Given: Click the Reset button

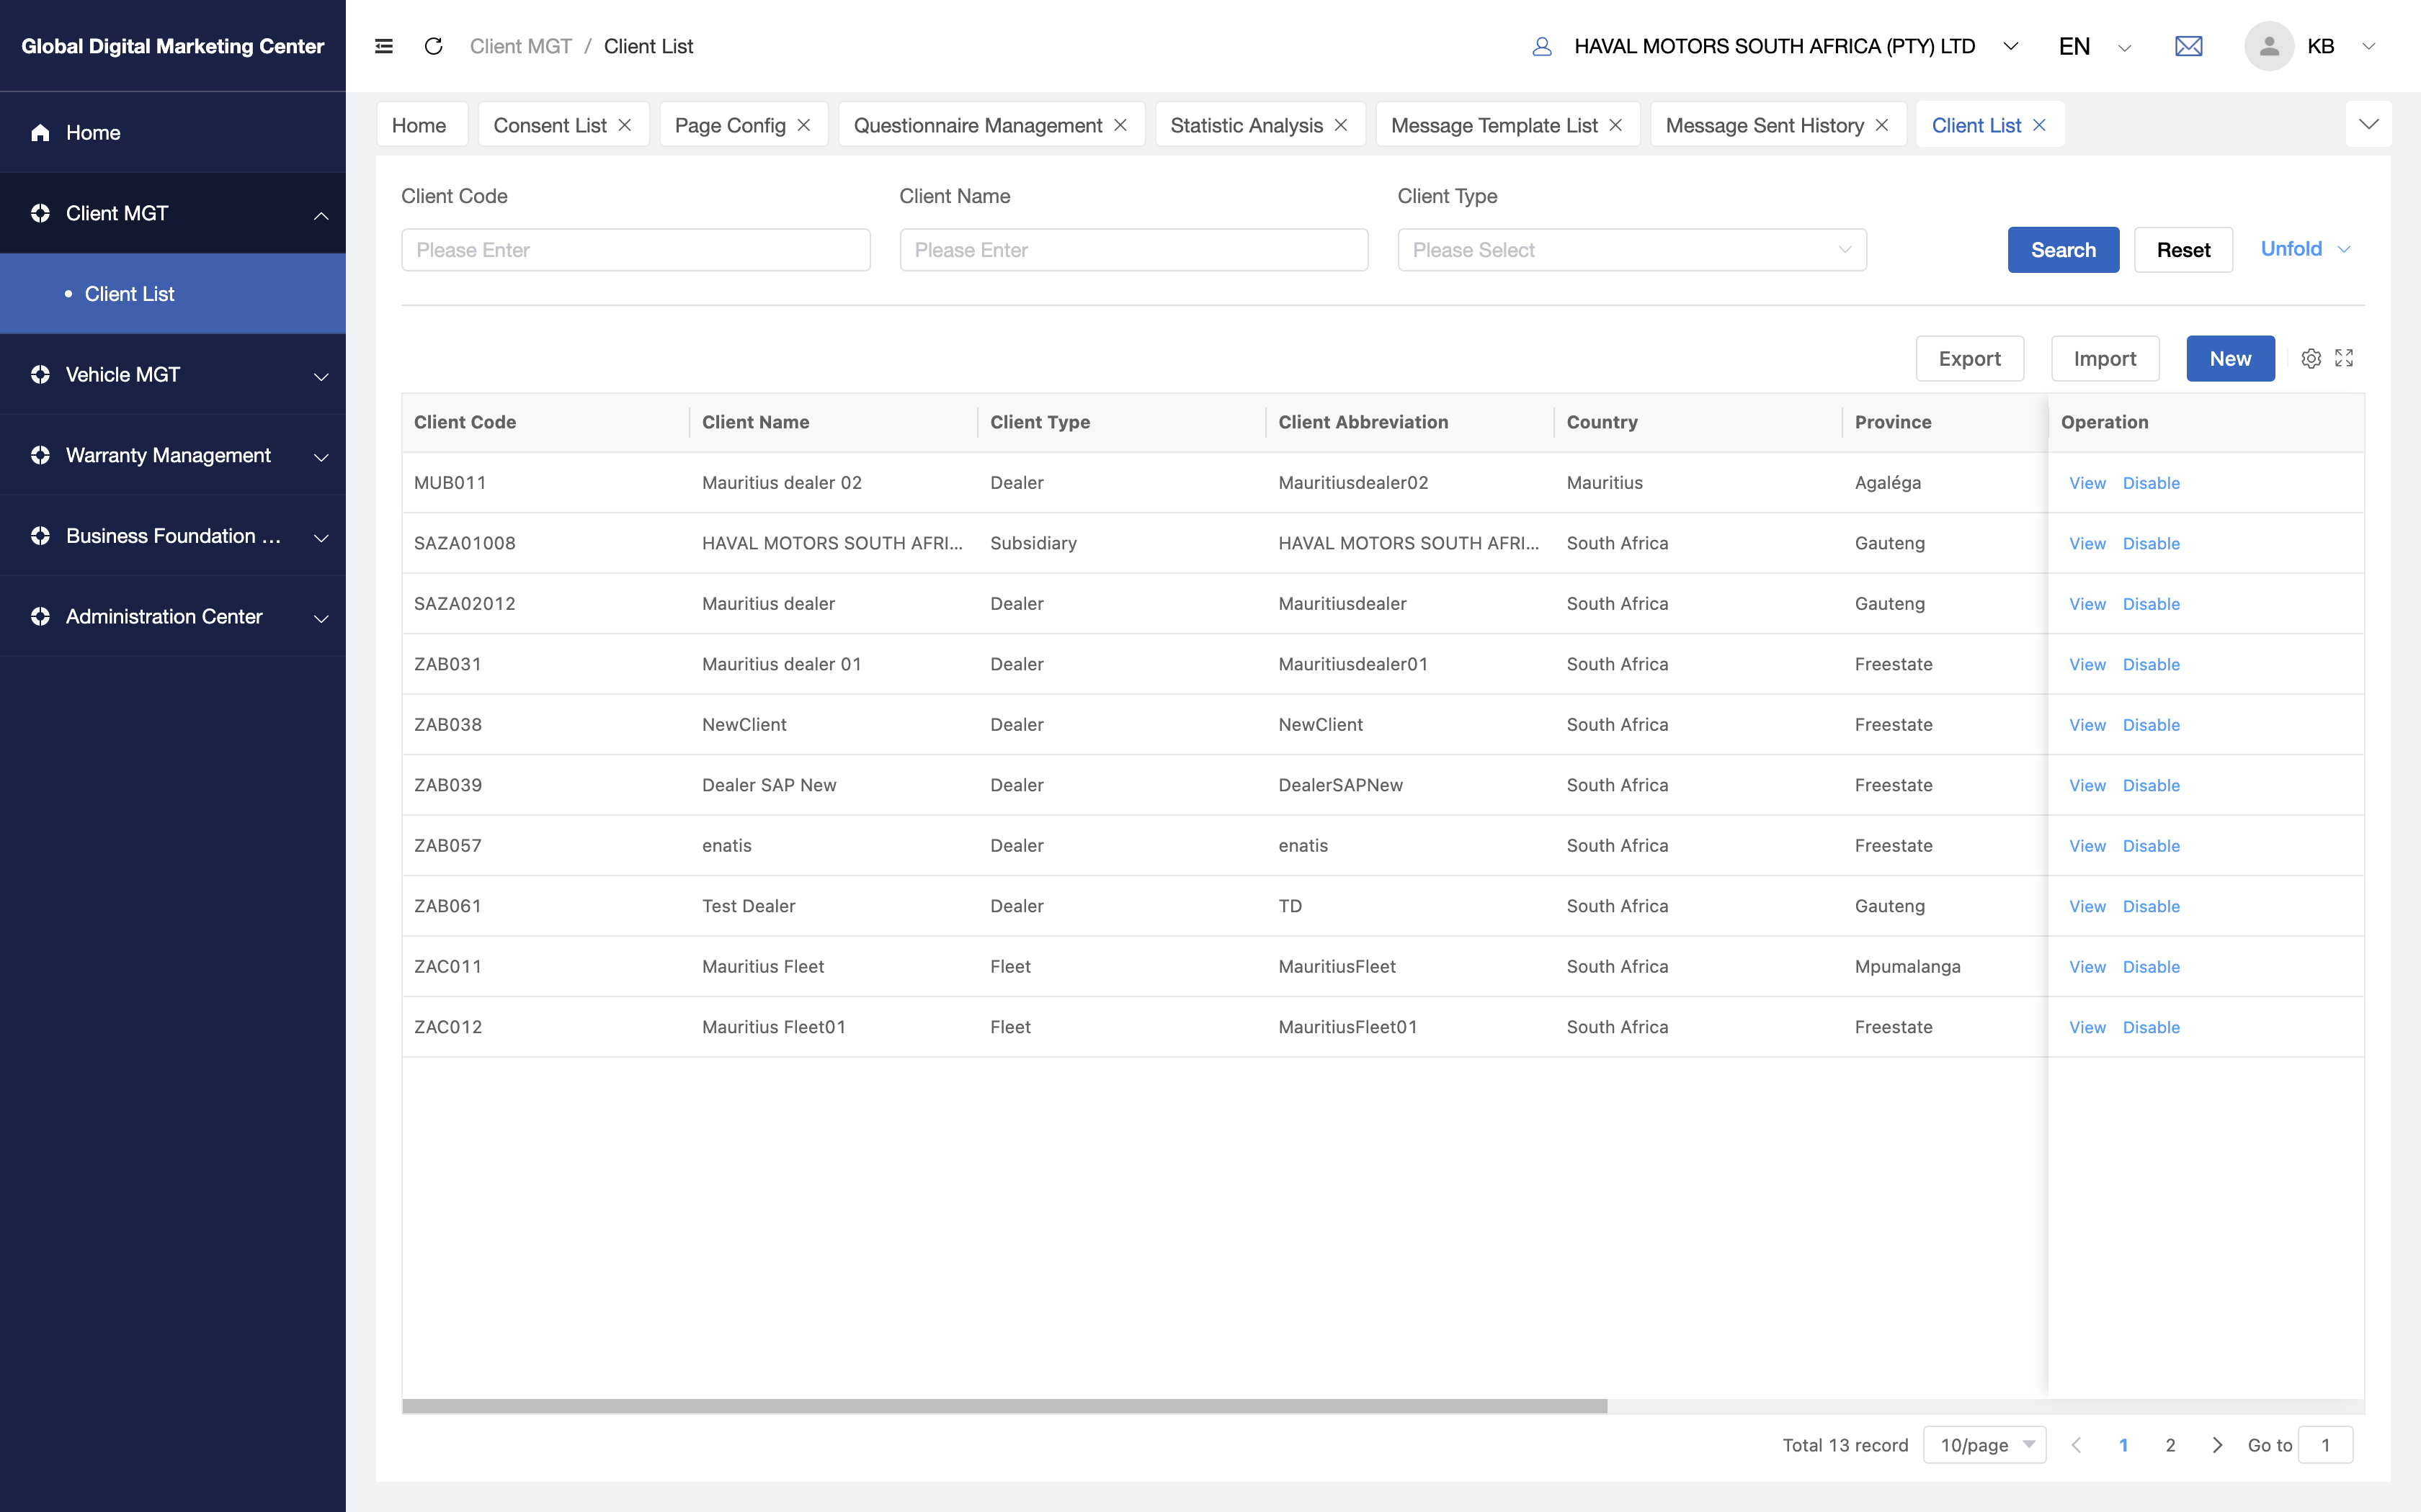Looking at the screenshot, I should [2183, 250].
